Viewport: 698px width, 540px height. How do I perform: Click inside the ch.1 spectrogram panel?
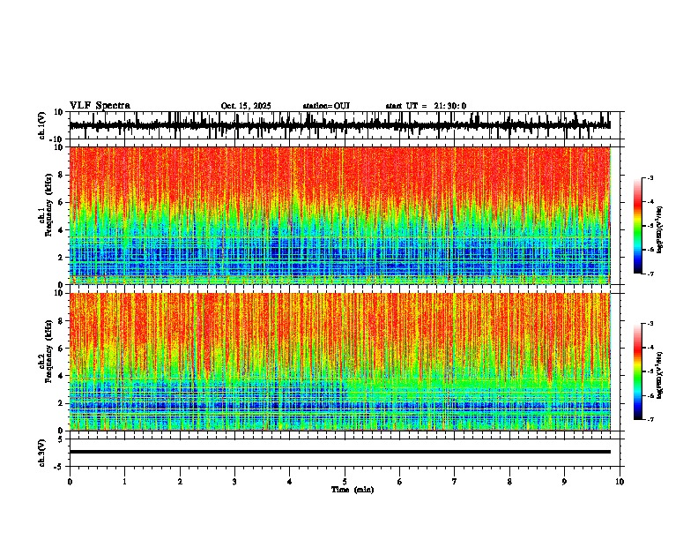[340, 215]
